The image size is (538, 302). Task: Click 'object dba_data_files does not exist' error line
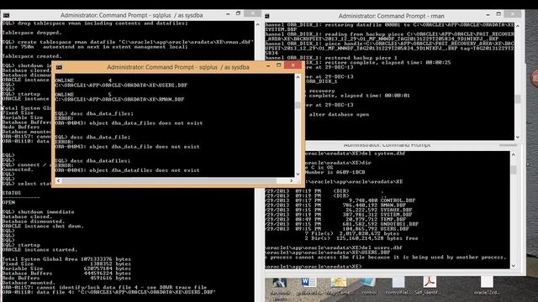(x=145, y=123)
